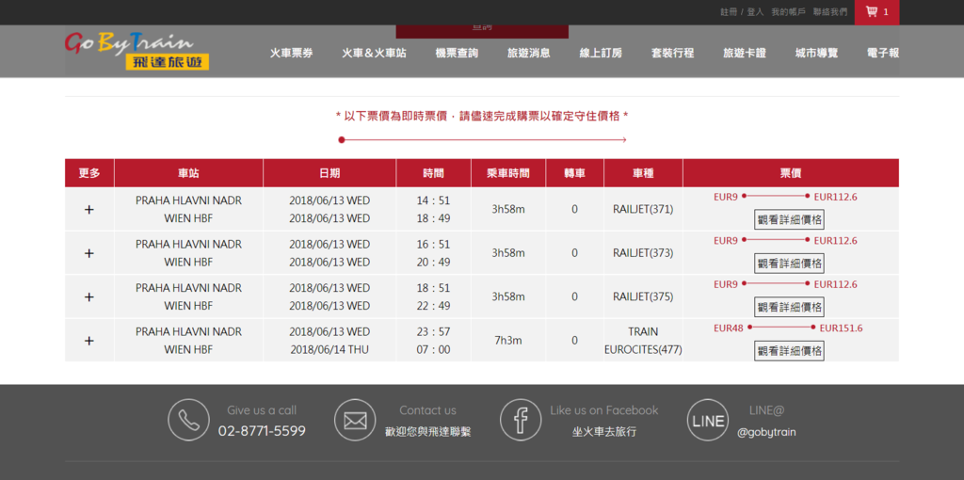Click EUR151.6 maximum price

(841, 328)
